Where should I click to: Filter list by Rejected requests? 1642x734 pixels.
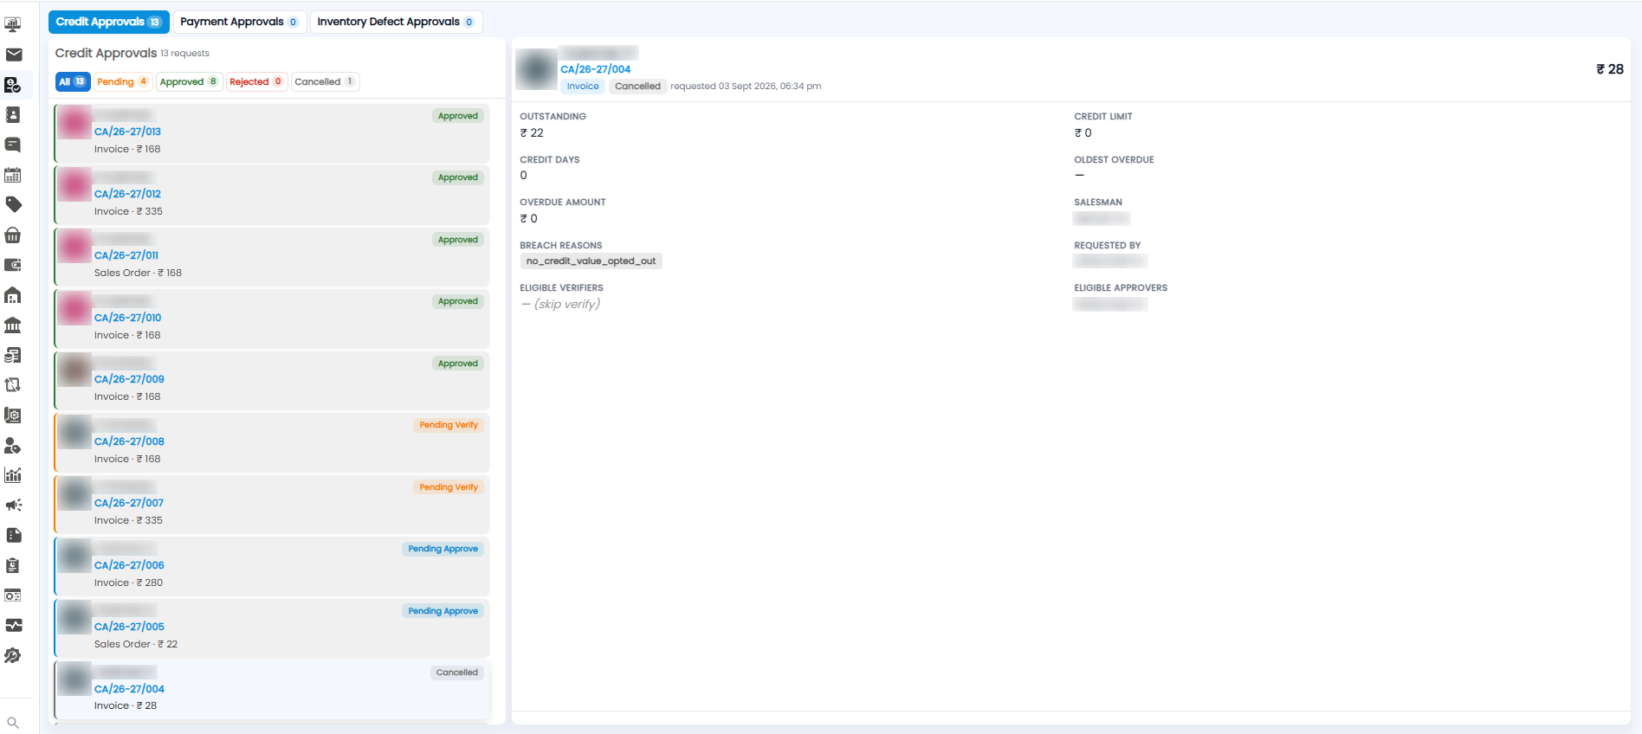tap(256, 81)
